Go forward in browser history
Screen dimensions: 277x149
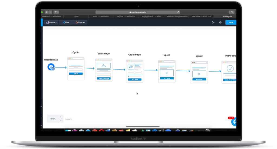(50, 12)
